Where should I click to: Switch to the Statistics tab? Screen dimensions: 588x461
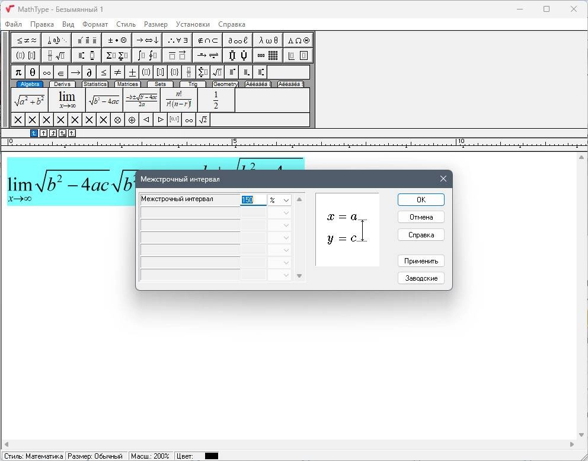coord(95,84)
